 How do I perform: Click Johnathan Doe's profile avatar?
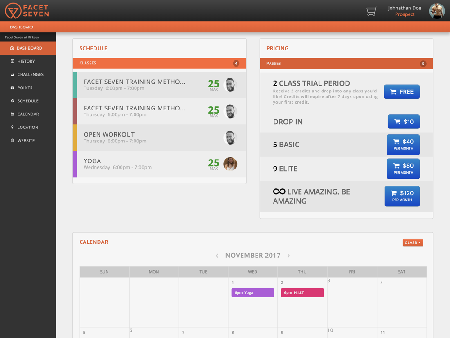(437, 11)
